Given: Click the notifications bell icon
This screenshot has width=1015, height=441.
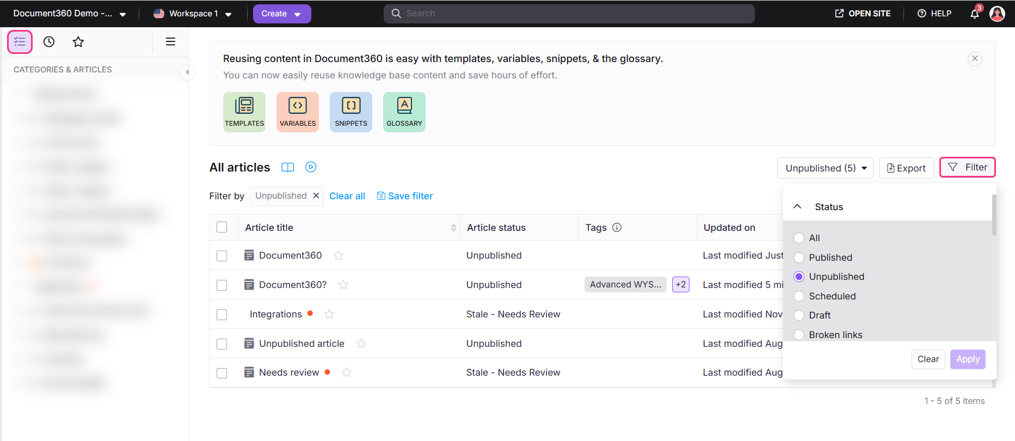Looking at the screenshot, I should [975, 14].
